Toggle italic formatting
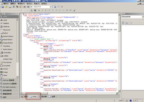Screen dimensions: 144x102 coord(42,10)
